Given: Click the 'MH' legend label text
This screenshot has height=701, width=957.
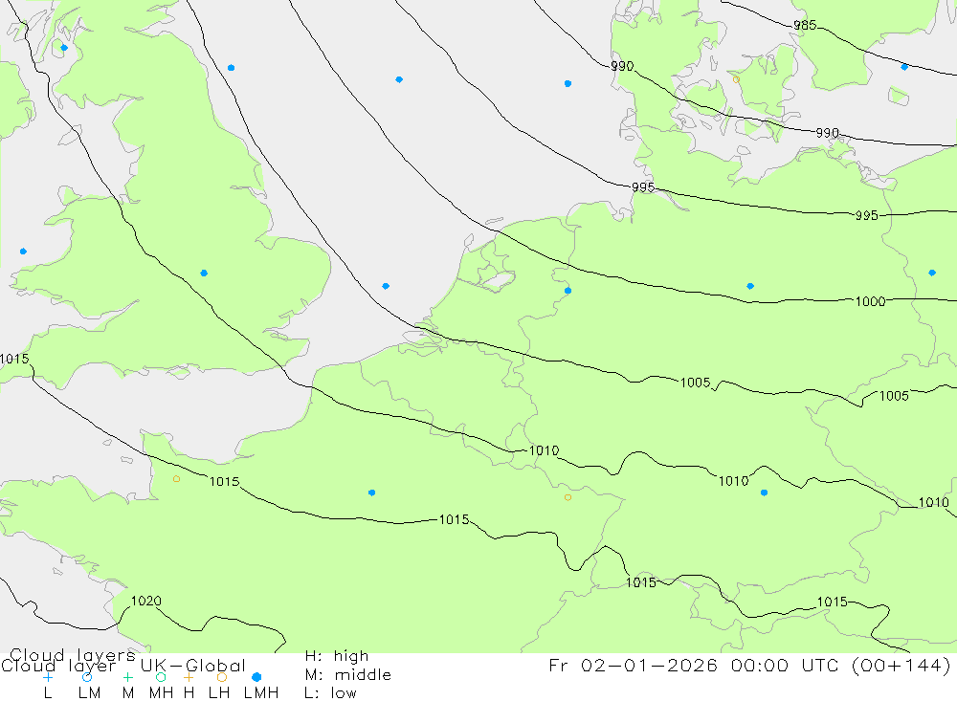Looking at the screenshot, I should [x=161, y=693].
